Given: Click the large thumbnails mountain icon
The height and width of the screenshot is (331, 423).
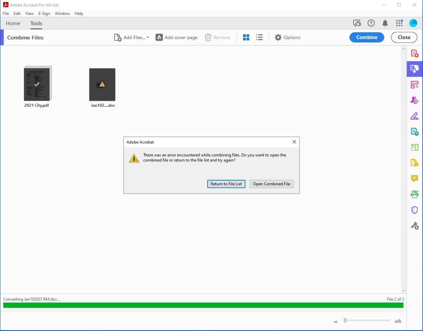Looking at the screenshot, I should click(398, 321).
